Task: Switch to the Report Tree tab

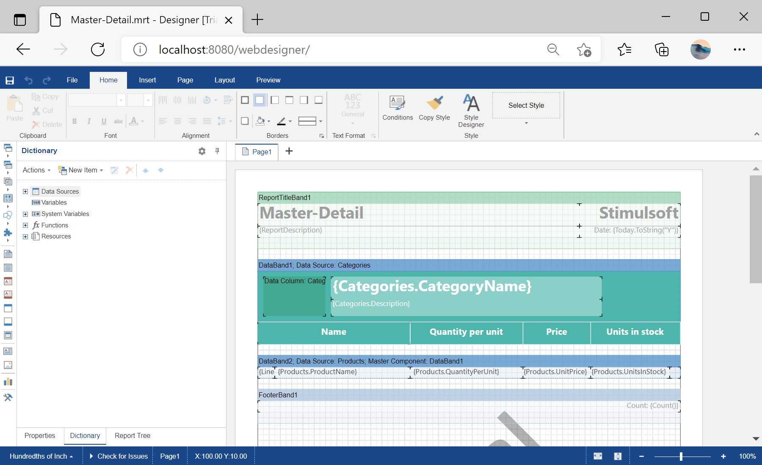Action: (133, 436)
